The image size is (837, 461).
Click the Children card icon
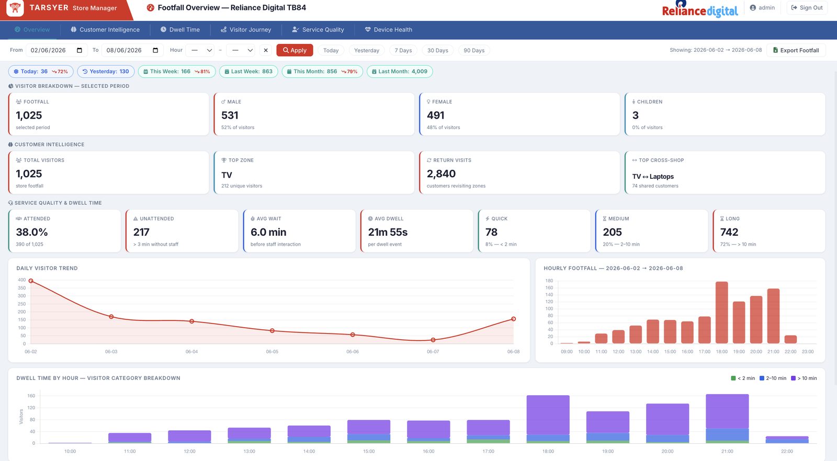[634, 102]
